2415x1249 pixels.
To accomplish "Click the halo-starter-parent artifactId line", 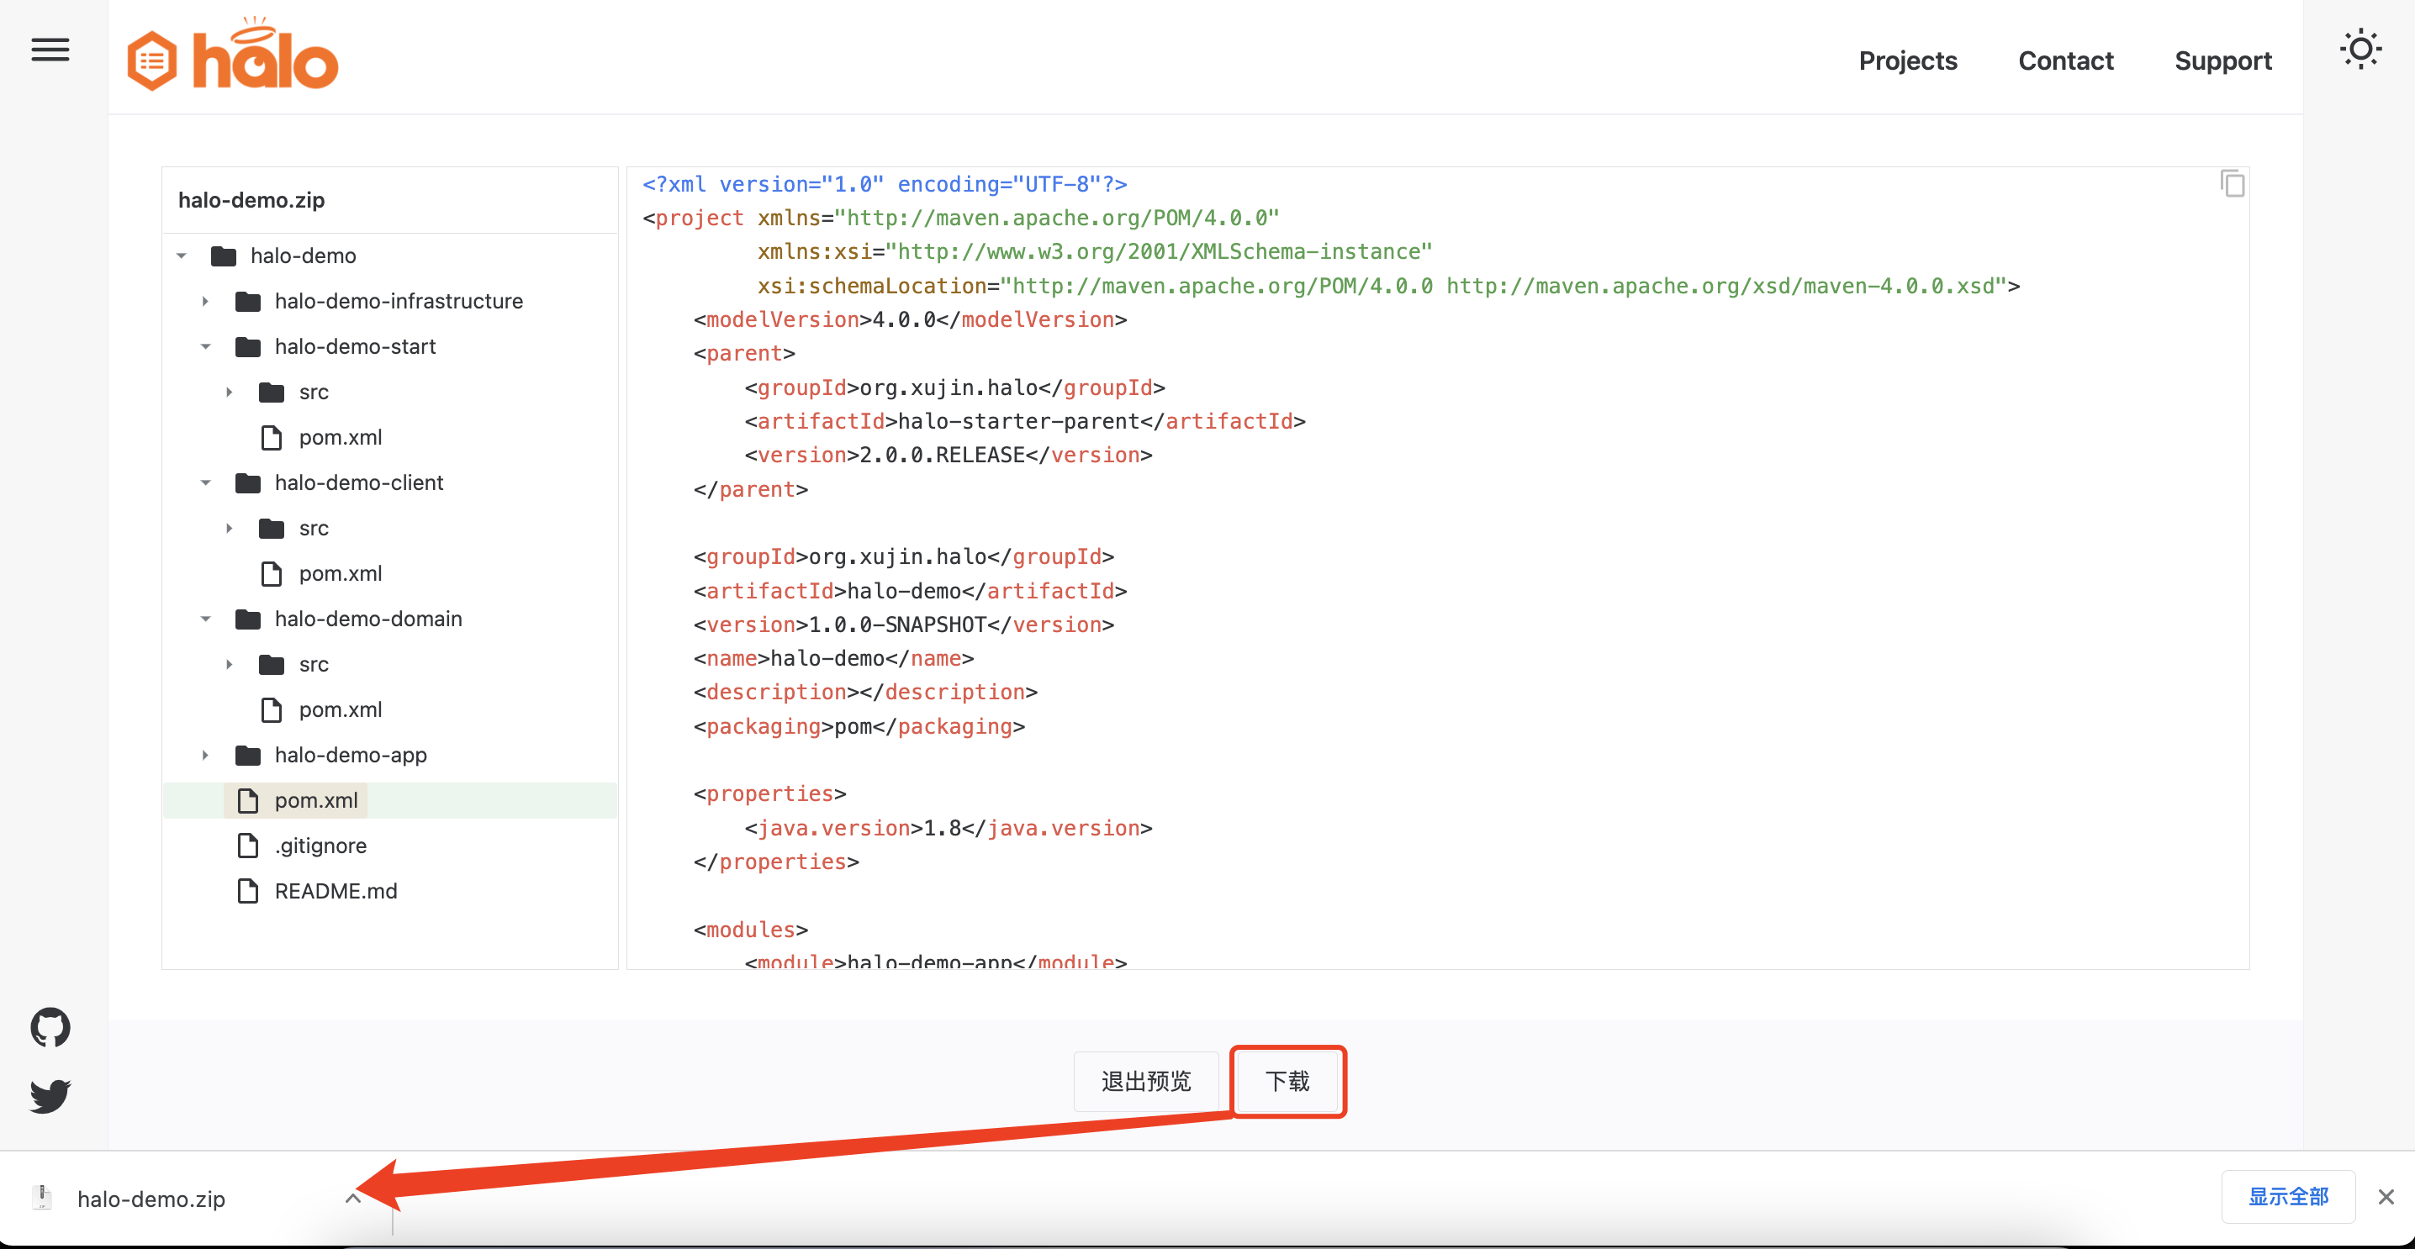I will click(x=1025, y=422).
